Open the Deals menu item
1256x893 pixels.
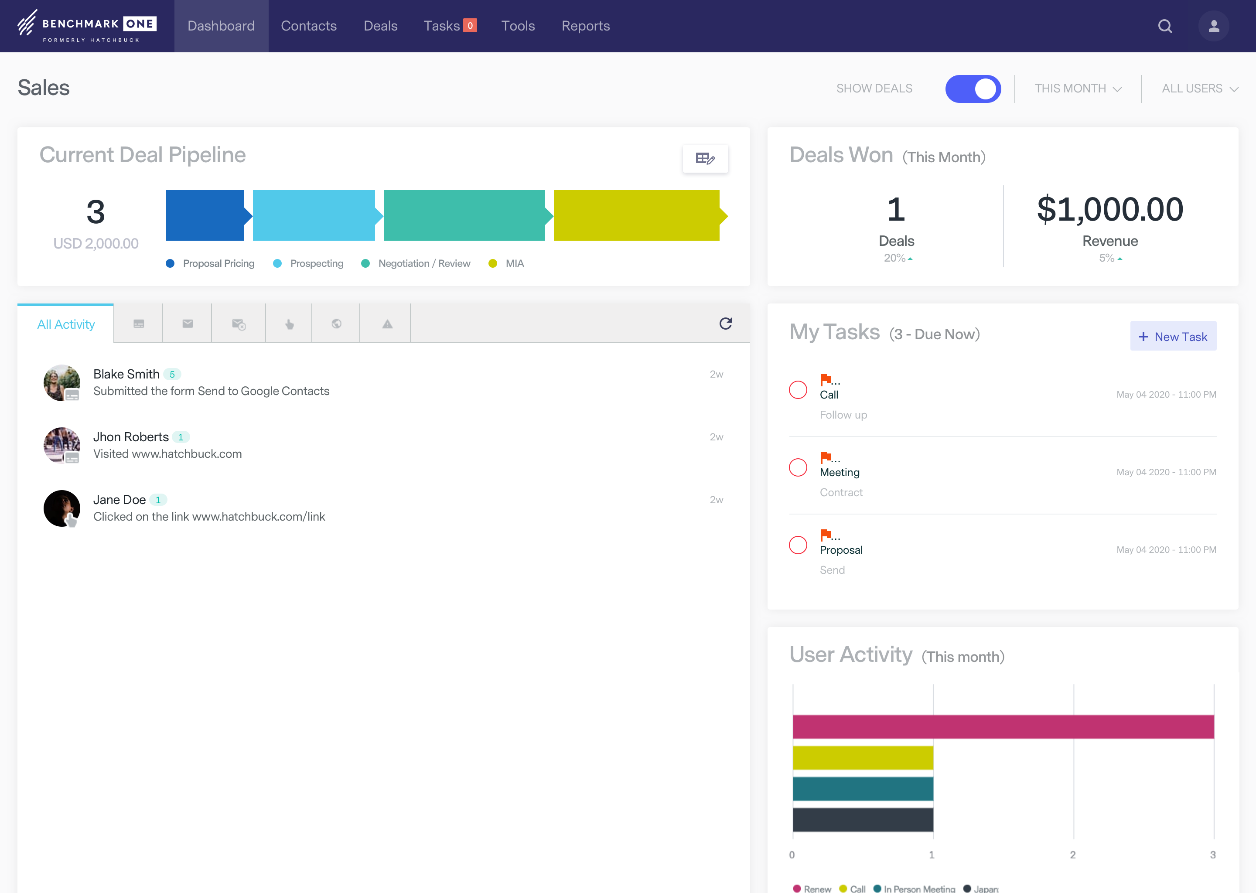380,26
